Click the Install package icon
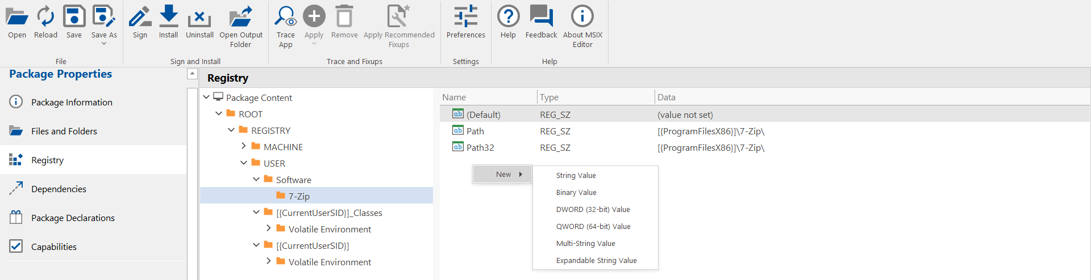This screenshot has height=280, width=1091. click(x=168, y=17)
